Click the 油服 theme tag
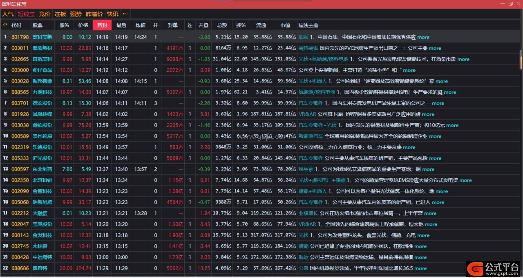Screen dimensions: 523x278 pyautogui.click(x=303, y=37)
